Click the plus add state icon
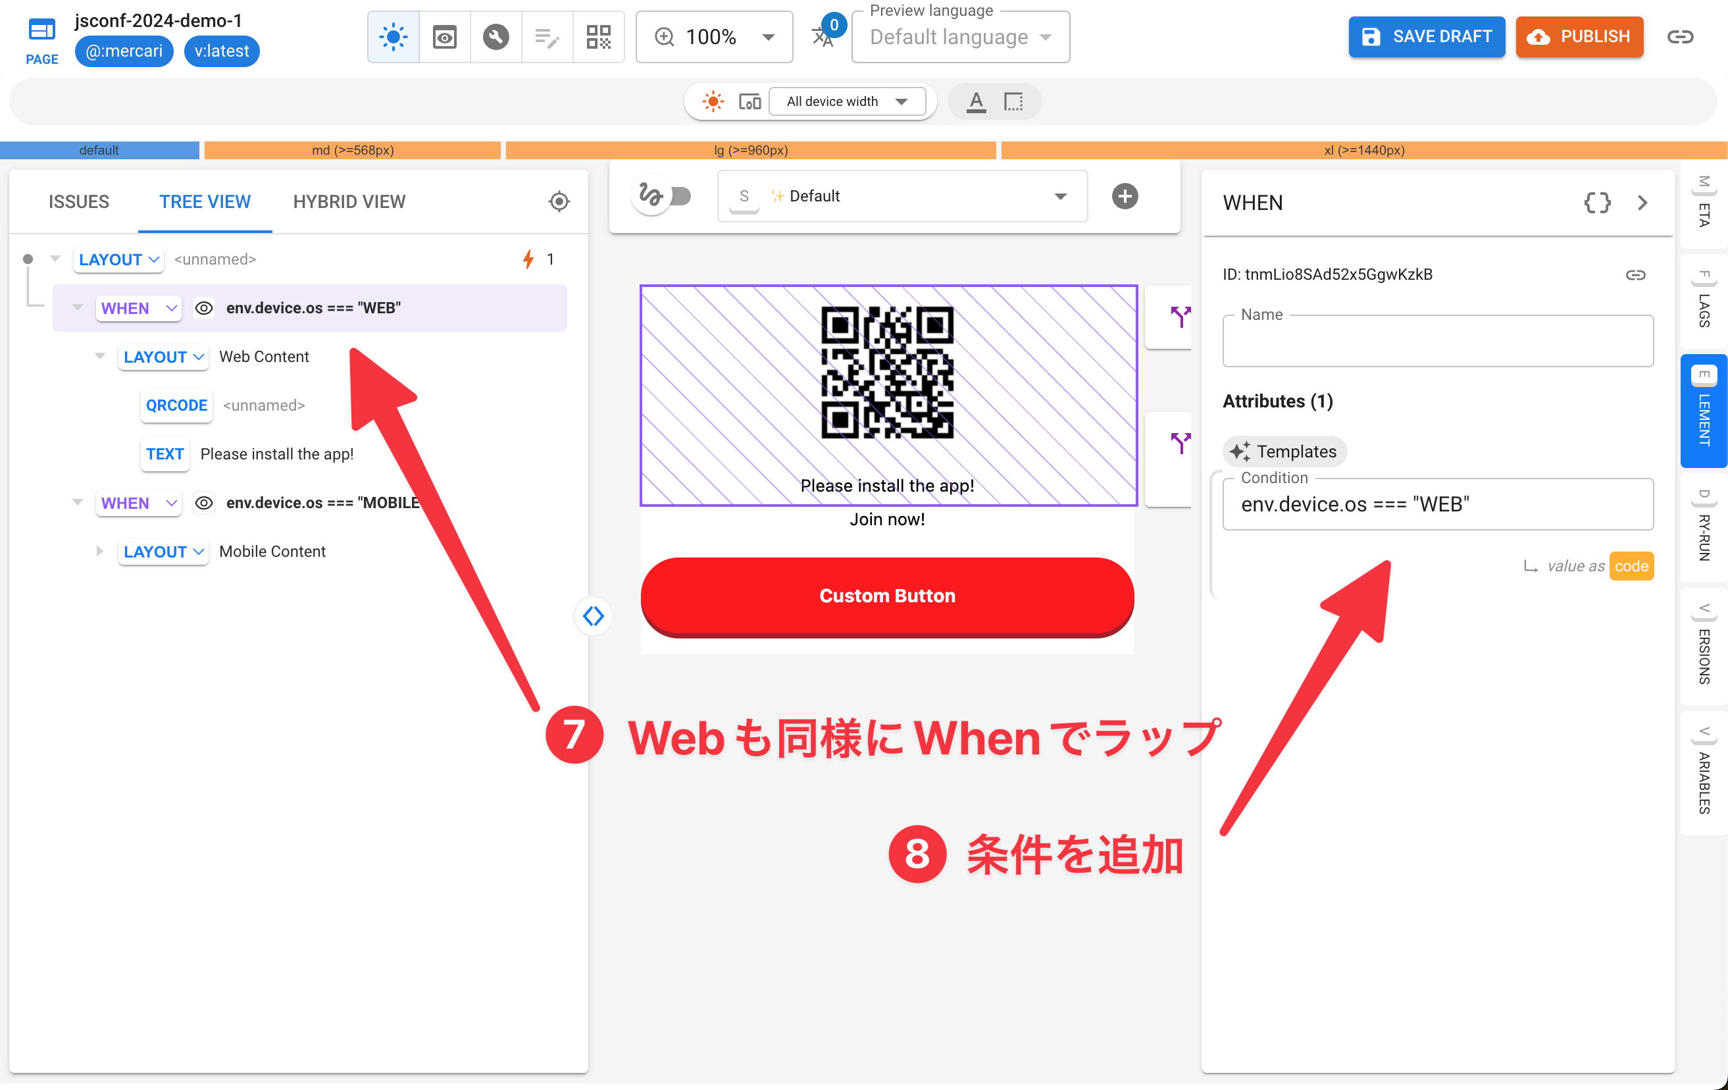The height and width of the screenshot is (1090, 1728). pos(1125,196)
